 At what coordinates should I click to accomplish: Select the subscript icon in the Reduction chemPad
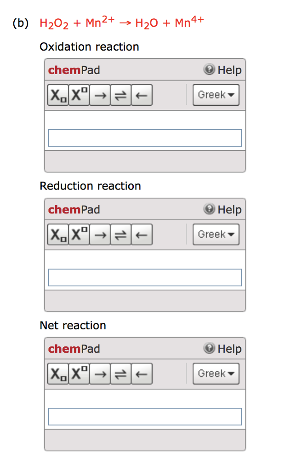(57, 234)
